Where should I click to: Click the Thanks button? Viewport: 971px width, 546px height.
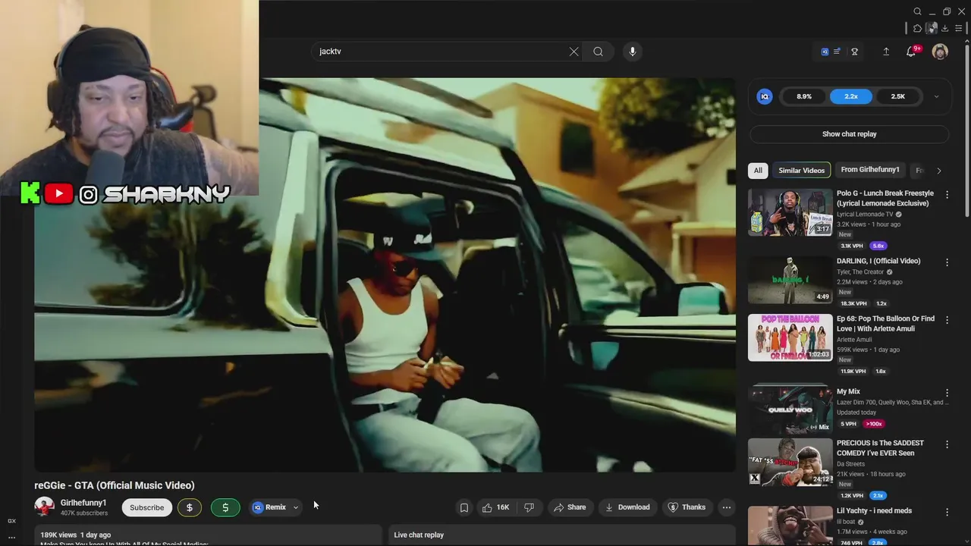pyautogui.click(x=687, y=507)
